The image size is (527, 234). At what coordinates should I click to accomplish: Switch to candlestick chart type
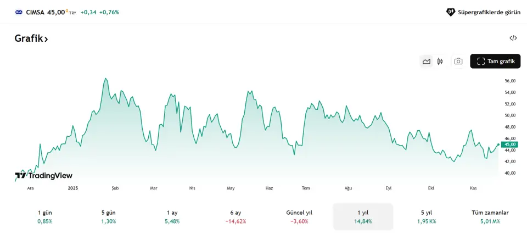(440, 62)
